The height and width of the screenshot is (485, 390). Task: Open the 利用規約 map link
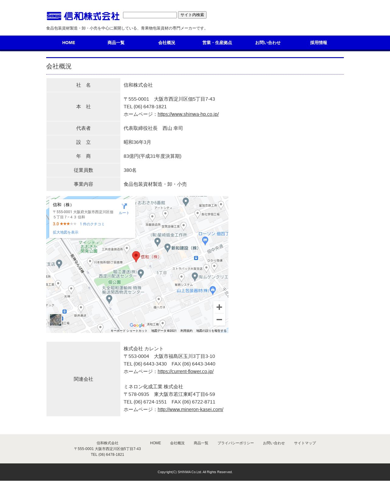point(186,331)
